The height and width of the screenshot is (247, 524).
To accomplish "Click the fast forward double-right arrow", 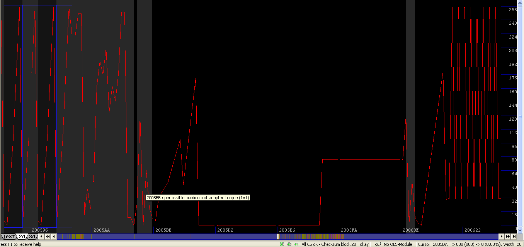I will 508,237.
